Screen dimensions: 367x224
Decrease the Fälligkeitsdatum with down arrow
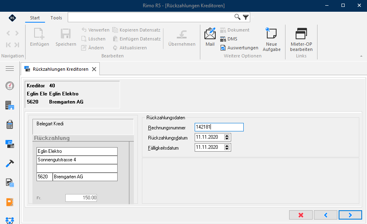227,149
